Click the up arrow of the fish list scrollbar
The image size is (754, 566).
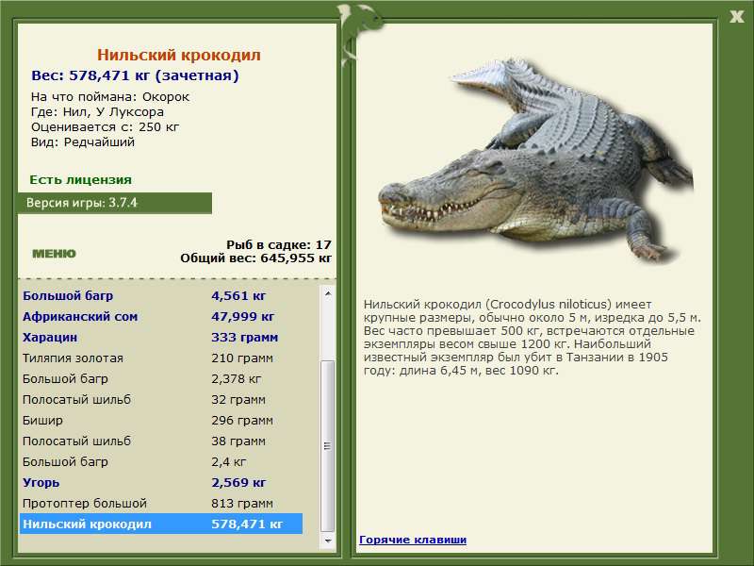point(327,293)
